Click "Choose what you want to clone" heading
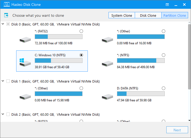The height and width of the screenshot is (138, 191). (38, 15)
